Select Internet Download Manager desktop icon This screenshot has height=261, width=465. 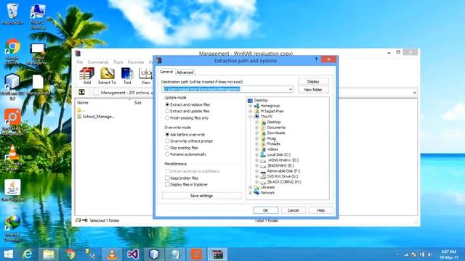coord(12,228)
